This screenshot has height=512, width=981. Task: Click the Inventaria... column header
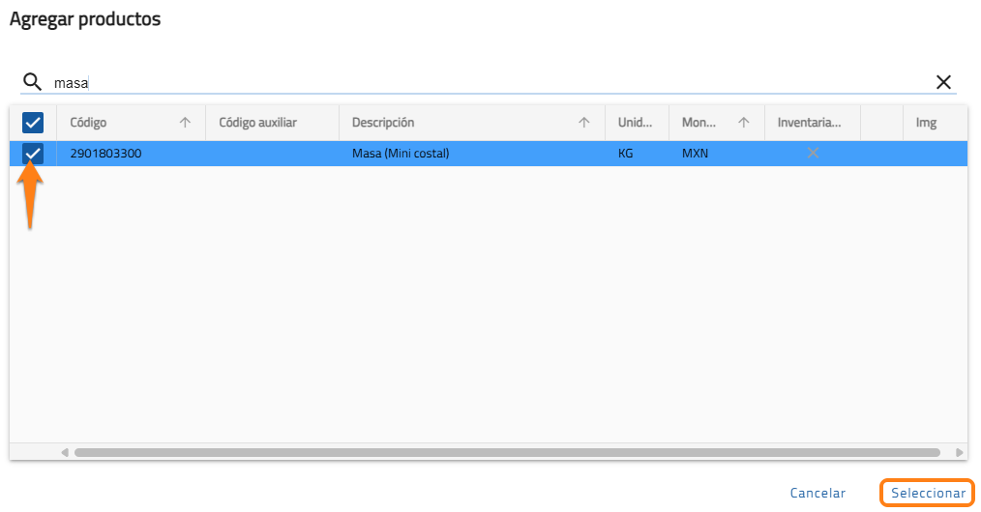coord(809,123)
